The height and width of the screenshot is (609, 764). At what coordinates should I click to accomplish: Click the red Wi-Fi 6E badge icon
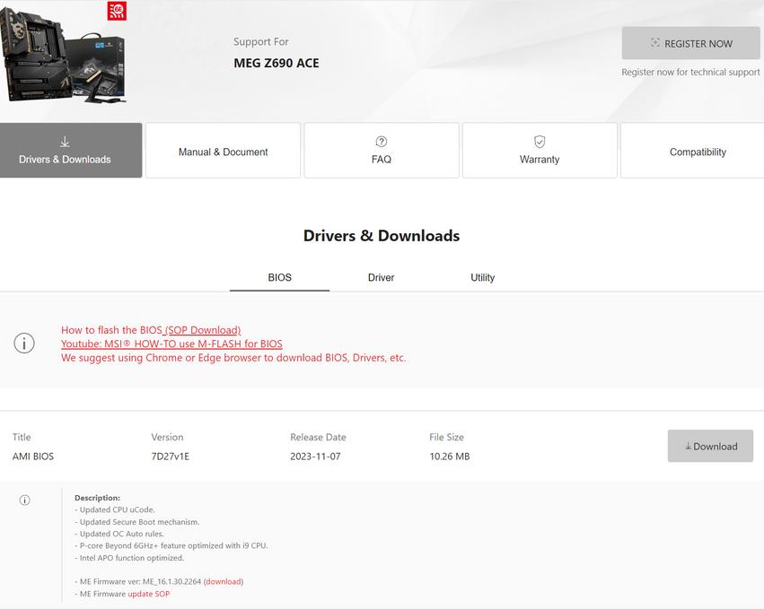click(x=117, y=11)
